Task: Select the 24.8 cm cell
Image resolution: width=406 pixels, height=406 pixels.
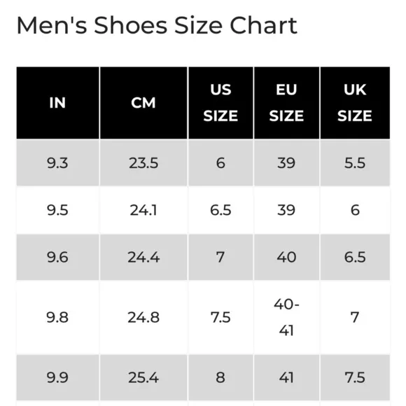Action: click(143, 317)
